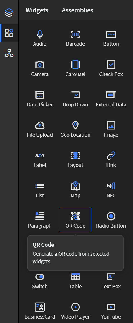Open the connections tree sidebar icon
133x323 pixels.
tap(9, 53)
